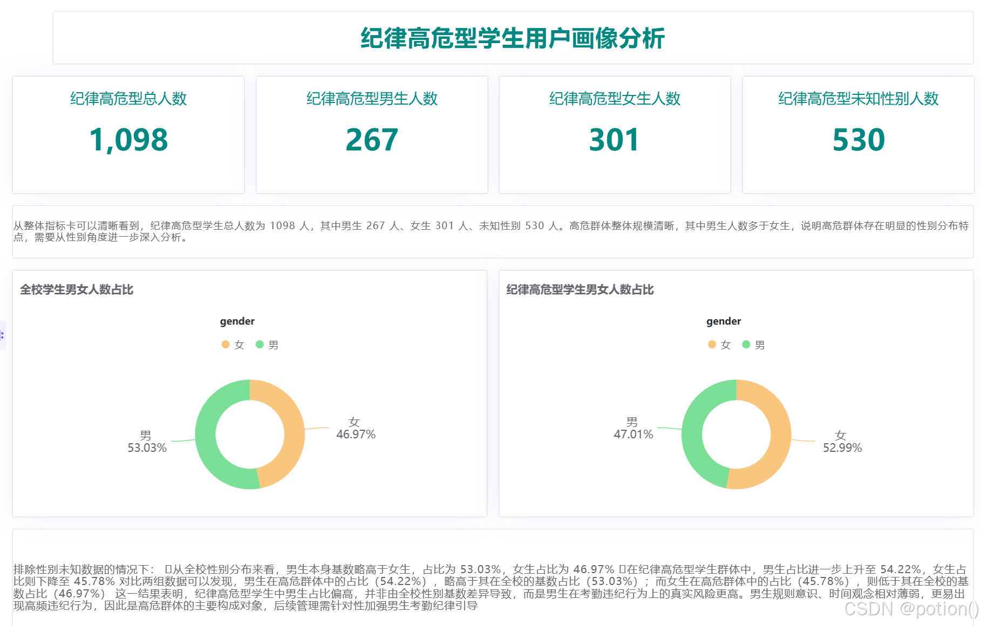Click the dashboard title 纪律高危型学生用户画像分析
Viewport: 981px width, 626px height.
point(513,38)
